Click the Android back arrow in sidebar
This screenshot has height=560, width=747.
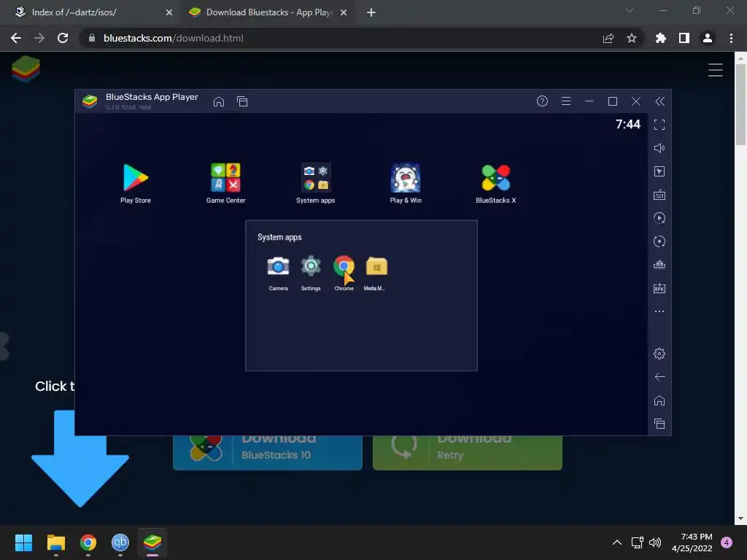[659, 377]
